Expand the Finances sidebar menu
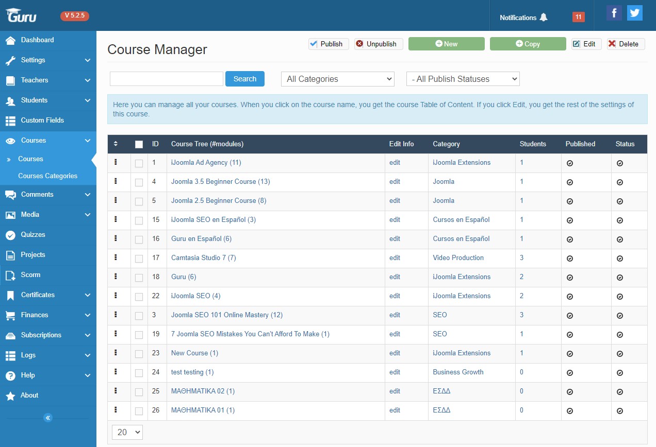The height and width of the screenshot is (447, 656). click(48, 315)
